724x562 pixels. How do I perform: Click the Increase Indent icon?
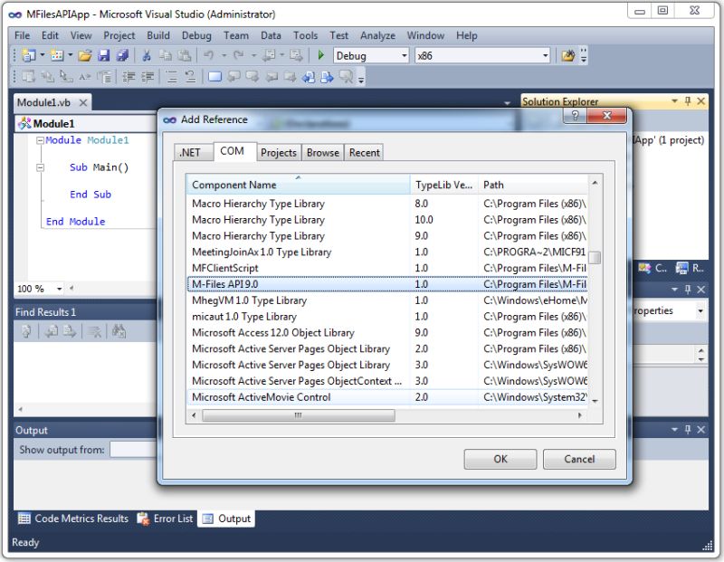tap(148, 77)
